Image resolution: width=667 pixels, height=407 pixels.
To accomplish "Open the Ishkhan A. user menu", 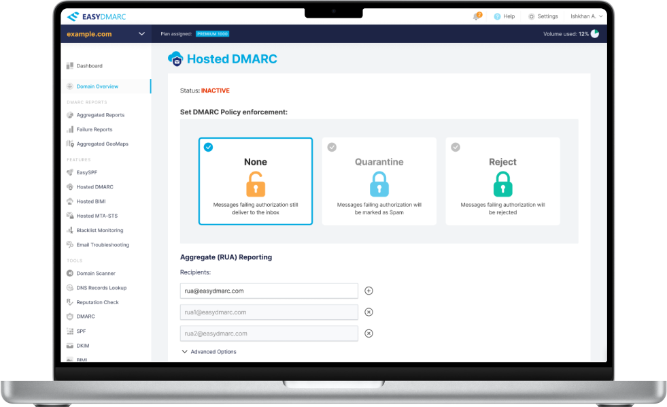I will tap(586, 16).
